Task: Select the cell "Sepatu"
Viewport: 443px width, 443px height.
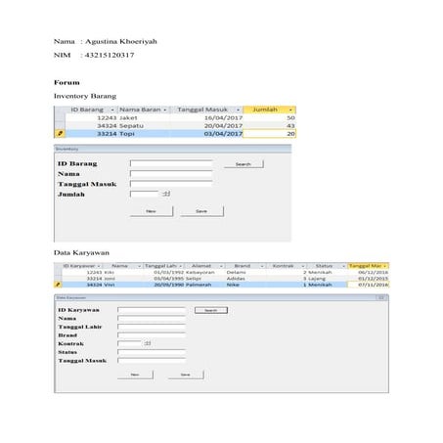Action: (144, 125)
